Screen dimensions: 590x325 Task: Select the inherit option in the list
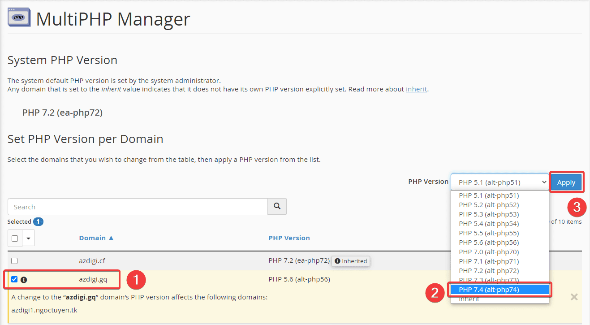point(469,299)
